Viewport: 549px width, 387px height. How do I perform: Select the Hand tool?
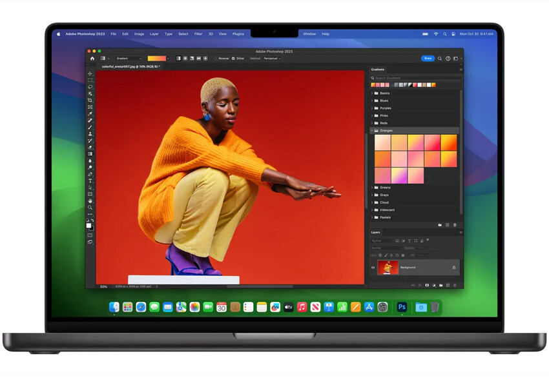tap(90, 201)
